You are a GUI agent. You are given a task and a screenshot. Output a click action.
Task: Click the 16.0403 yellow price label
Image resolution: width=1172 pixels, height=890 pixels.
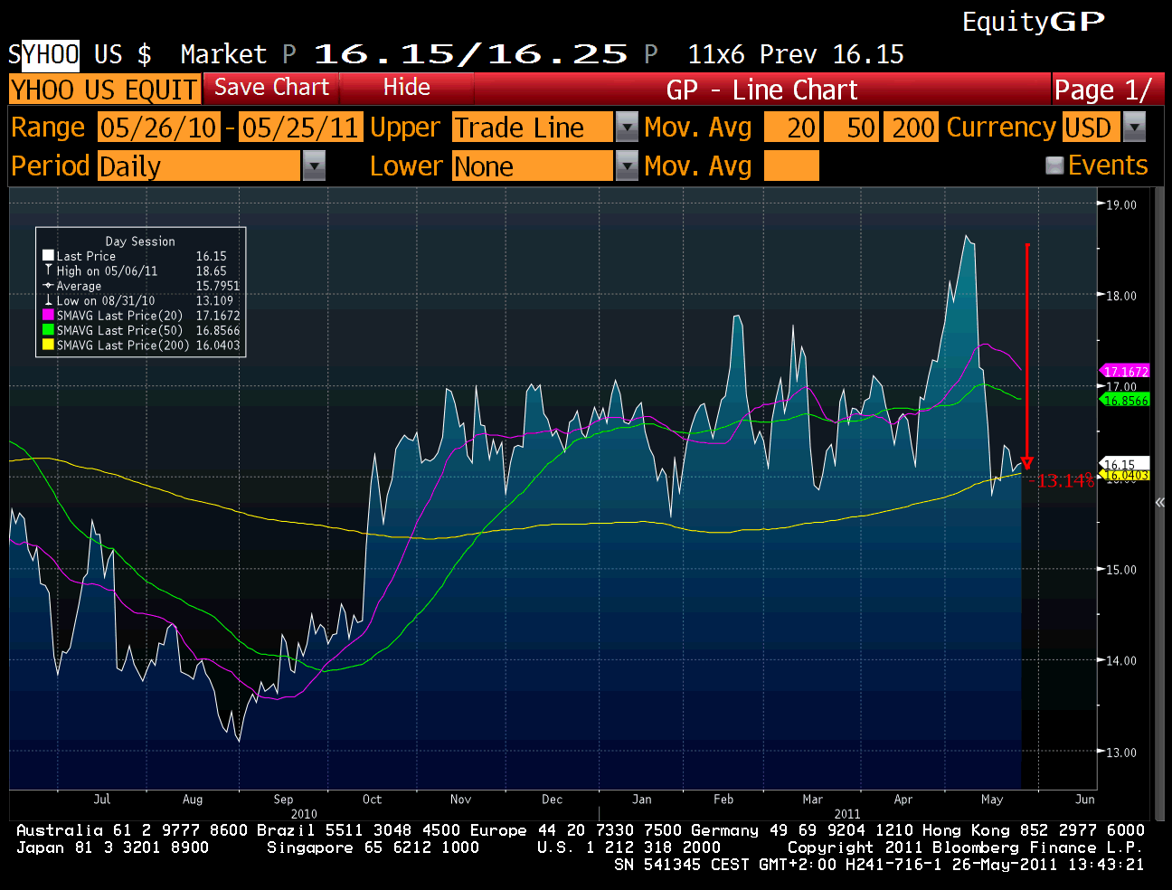point(1125,475)
